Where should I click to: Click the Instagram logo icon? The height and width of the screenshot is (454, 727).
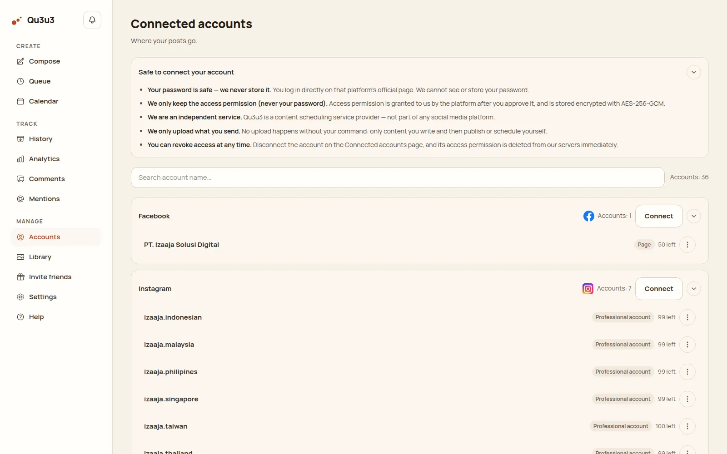click(588, 289)
